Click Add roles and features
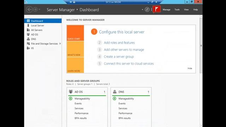Screen dimensions: 226x127 coord(119,43)
